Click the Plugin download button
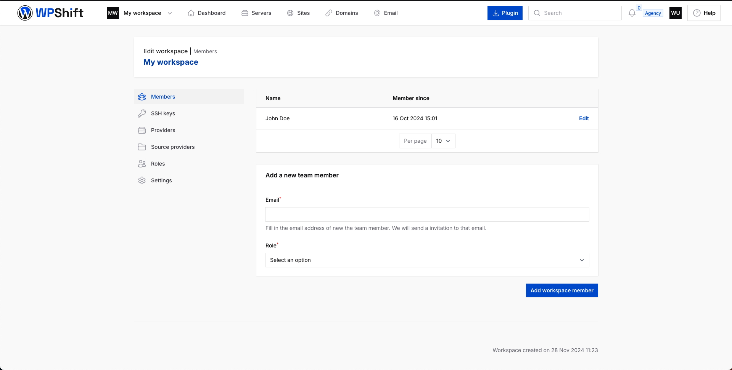This screenshot has height=370, width=732. coord(505,13)
